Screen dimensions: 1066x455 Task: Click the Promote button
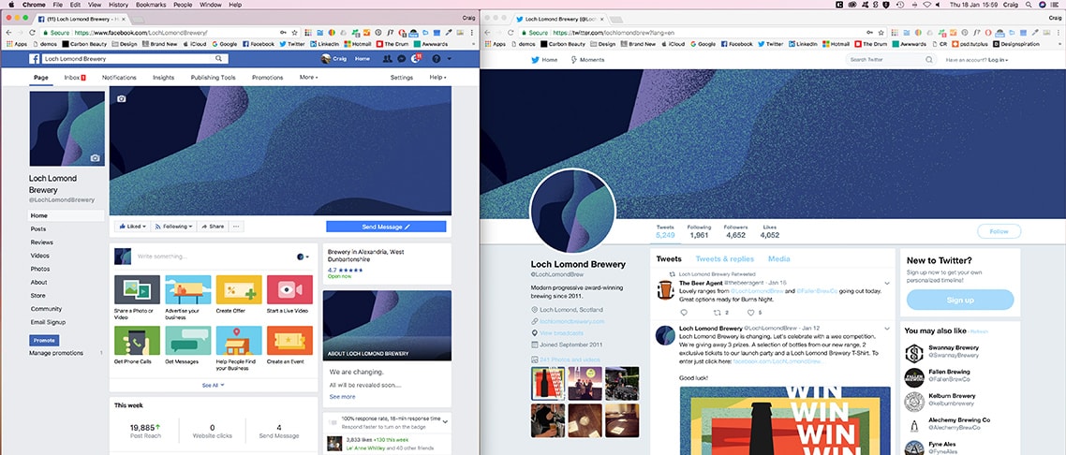click(x=43, y=340)
